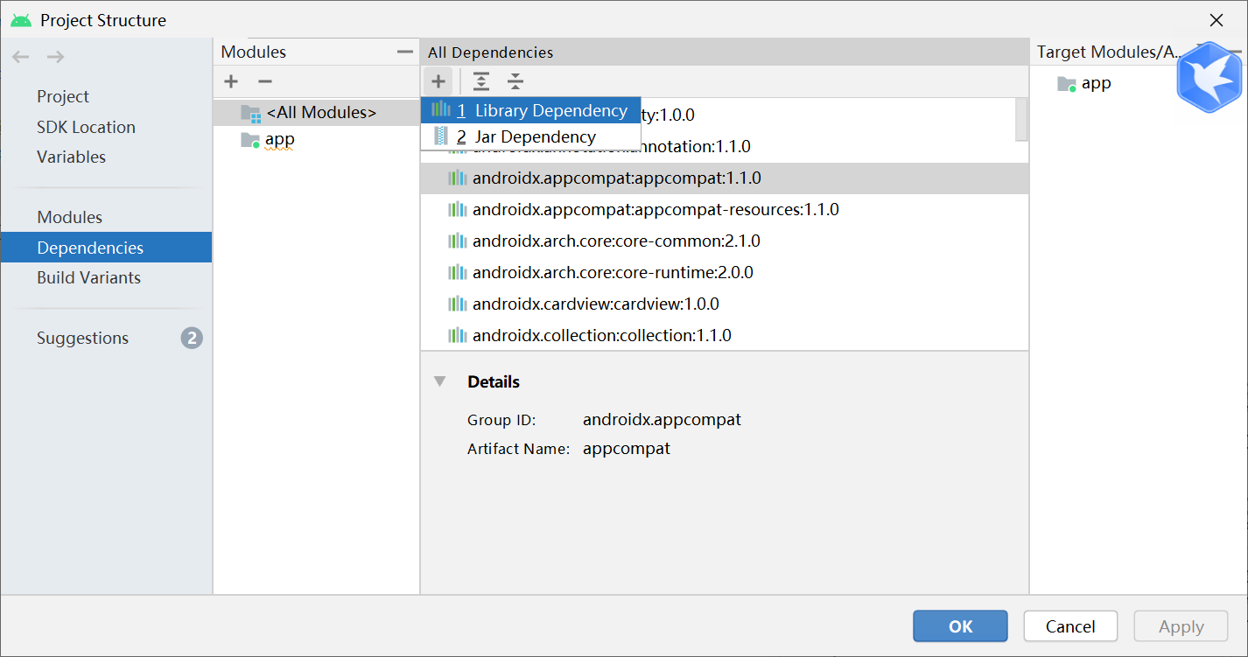Click the appcompat:1.1.0 library icon

pos(457,178)
